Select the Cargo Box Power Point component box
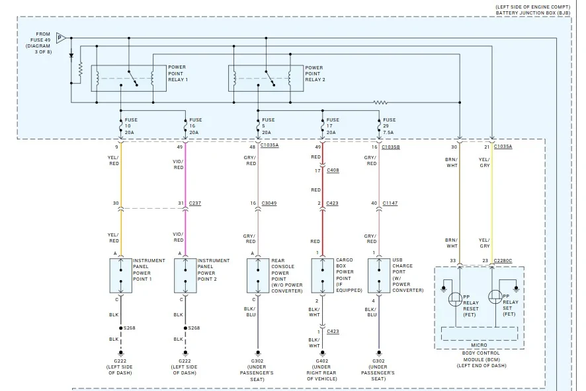Screen dimensions: 586x391 pos(323,275)
